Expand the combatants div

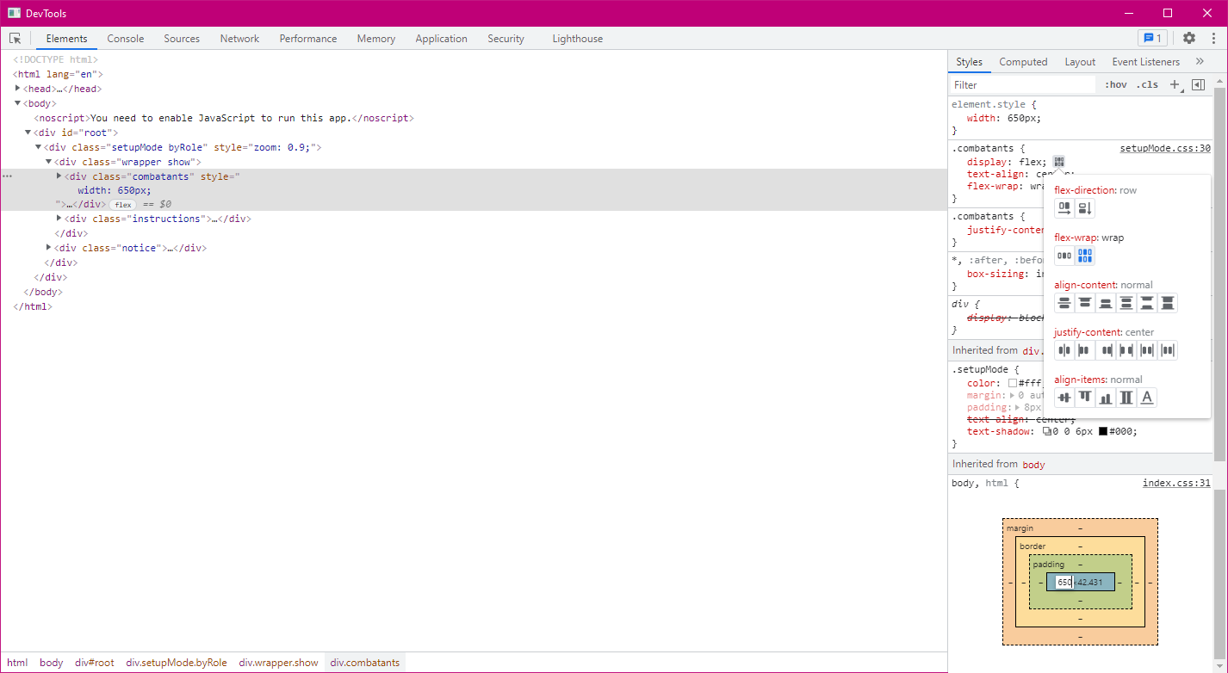point(59,176)
